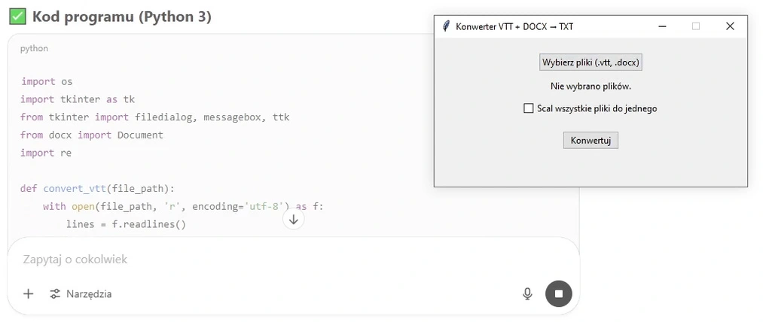Click the maximize button of the Konwerter window

(x=696, y=26)
